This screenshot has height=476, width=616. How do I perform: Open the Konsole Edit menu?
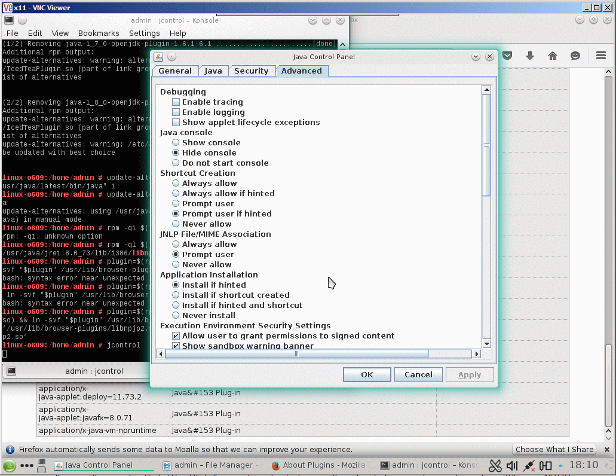(x=35, y=33)
